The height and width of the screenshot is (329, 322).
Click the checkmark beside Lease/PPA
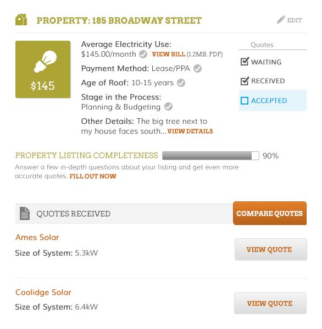coord(197,69)
